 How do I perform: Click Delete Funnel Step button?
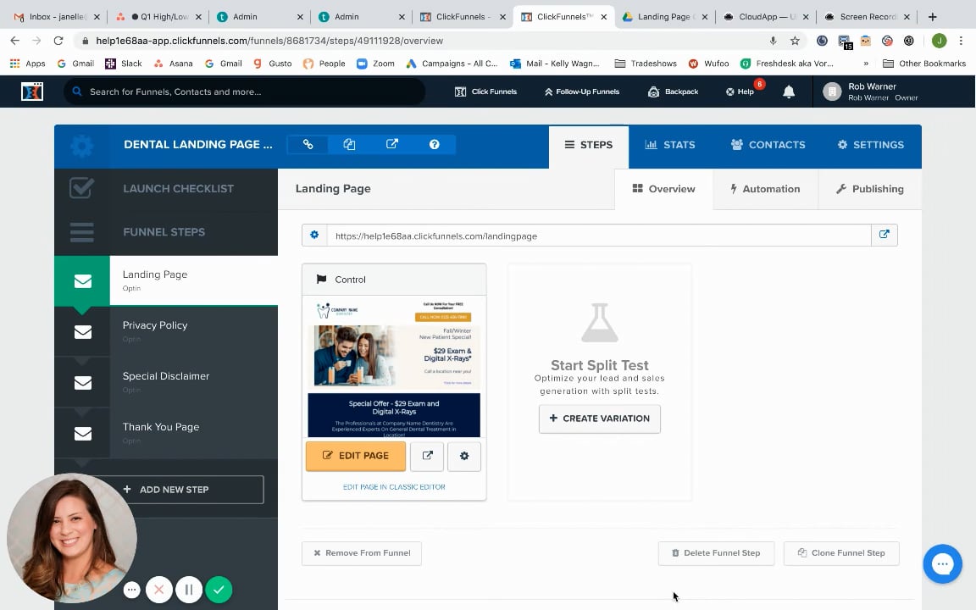coord(716,552)
